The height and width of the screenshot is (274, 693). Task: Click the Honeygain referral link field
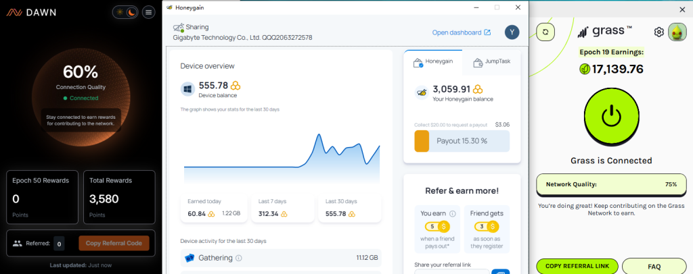click(x=451, y=272)
